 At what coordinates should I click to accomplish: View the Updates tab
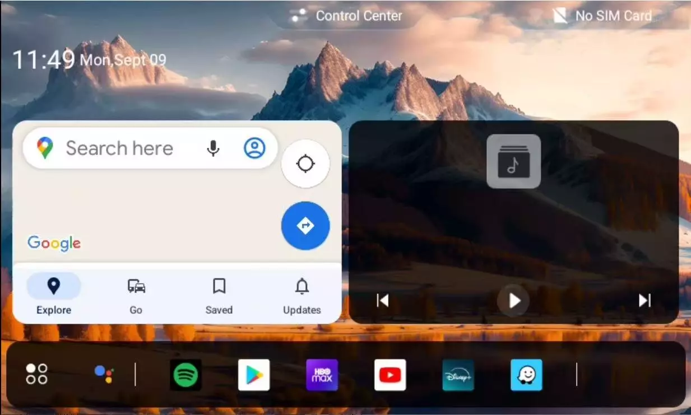302,295
